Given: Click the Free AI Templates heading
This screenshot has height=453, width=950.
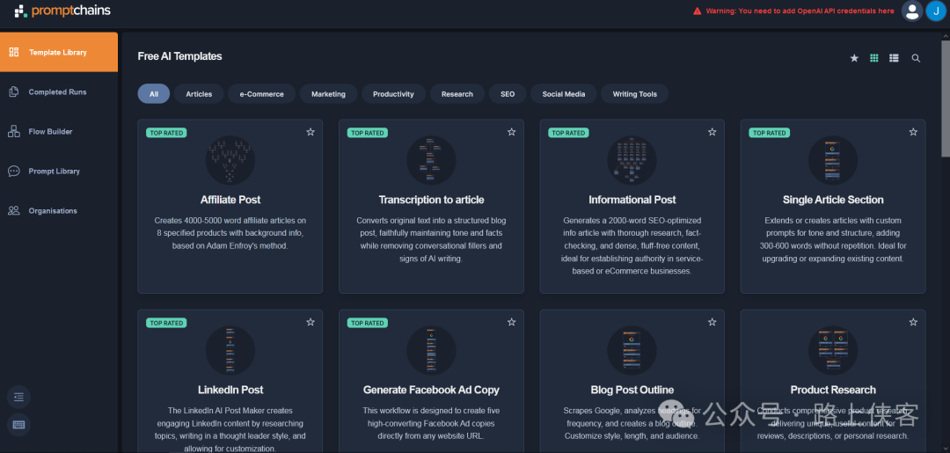Looking at the screenshot, I should pyautogui.click(x=180, y=56).
